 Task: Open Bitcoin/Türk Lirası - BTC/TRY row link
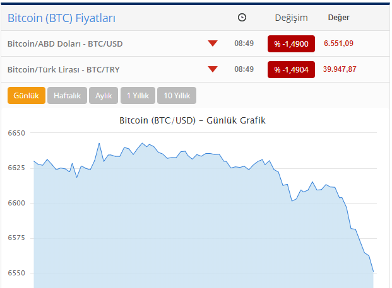(x=64, y=69)
